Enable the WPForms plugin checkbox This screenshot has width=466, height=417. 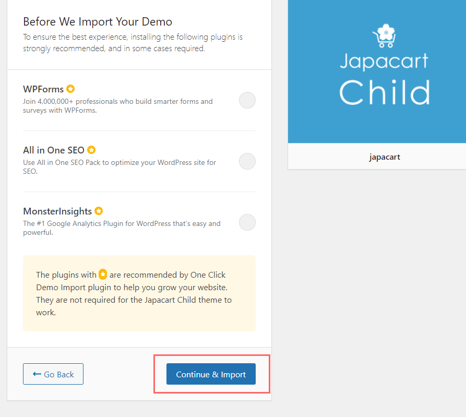tap(247, 100)
